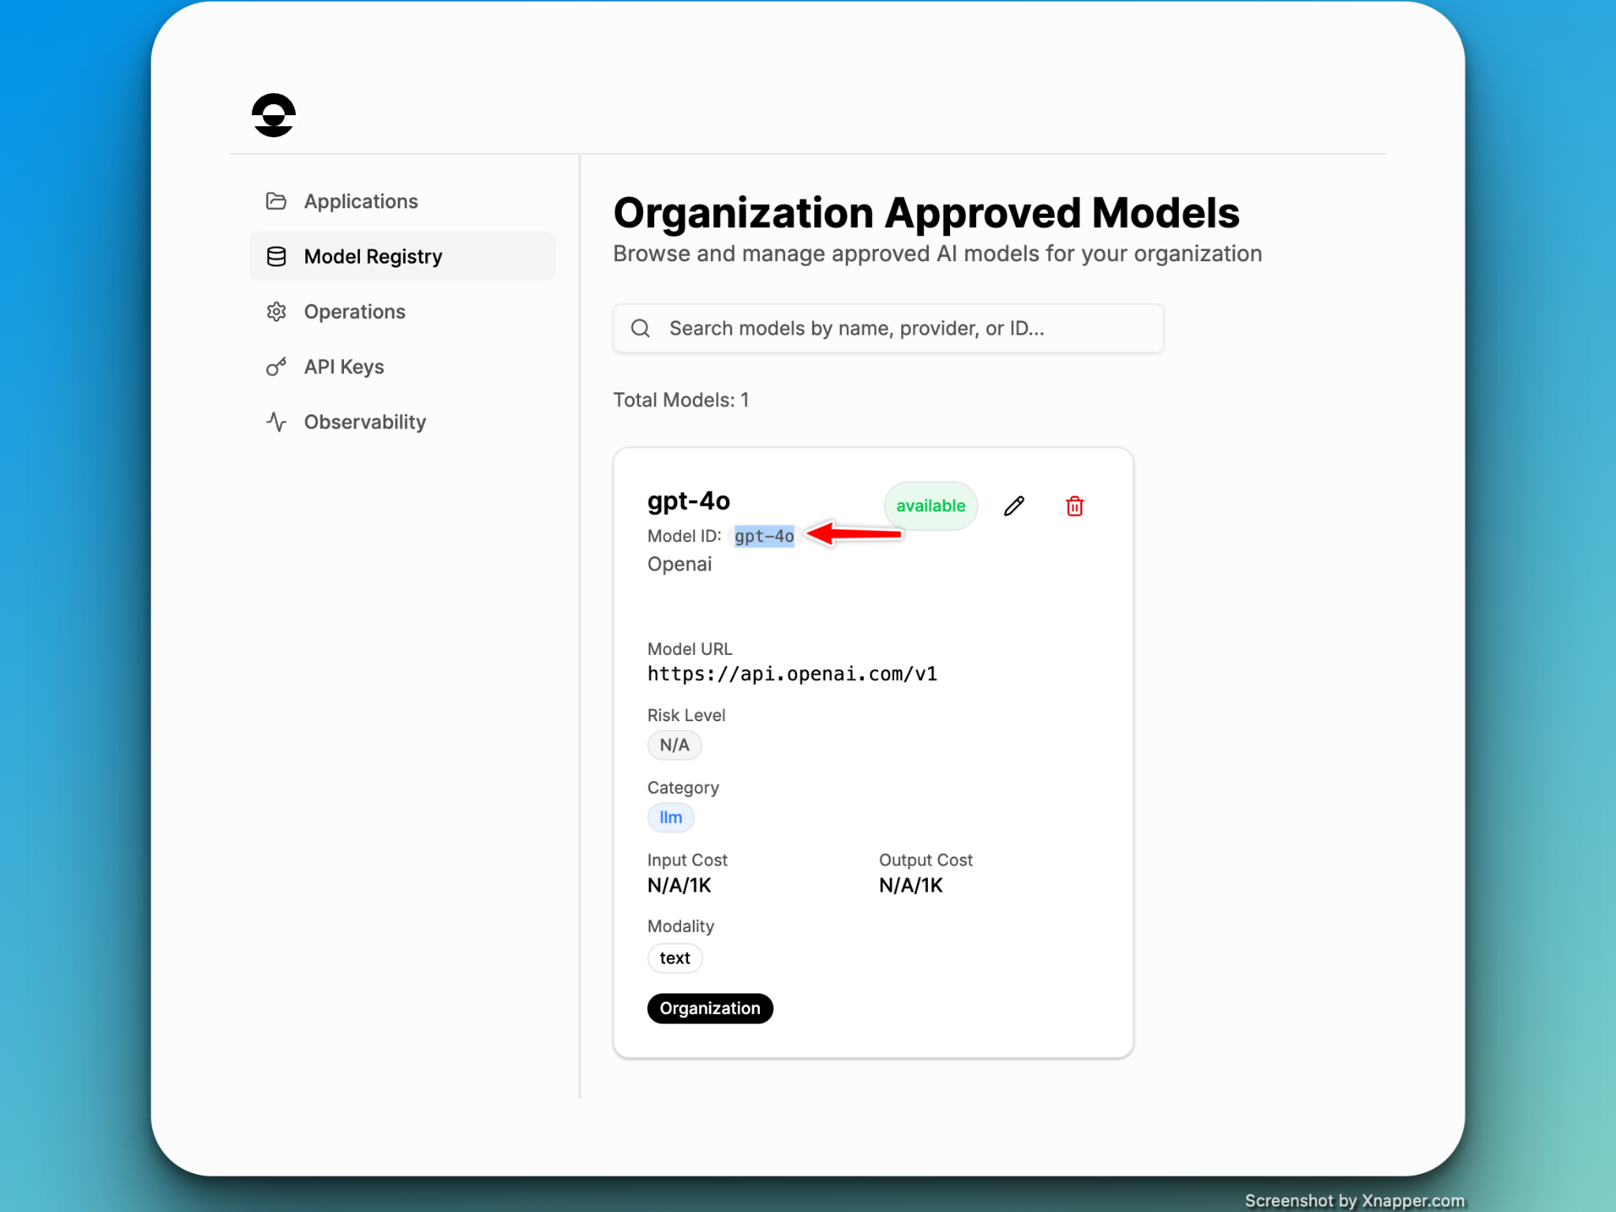Delete gpt-4o model with trash icon
Viewport: 1616px width, 1212px height.
point(1074,506)
